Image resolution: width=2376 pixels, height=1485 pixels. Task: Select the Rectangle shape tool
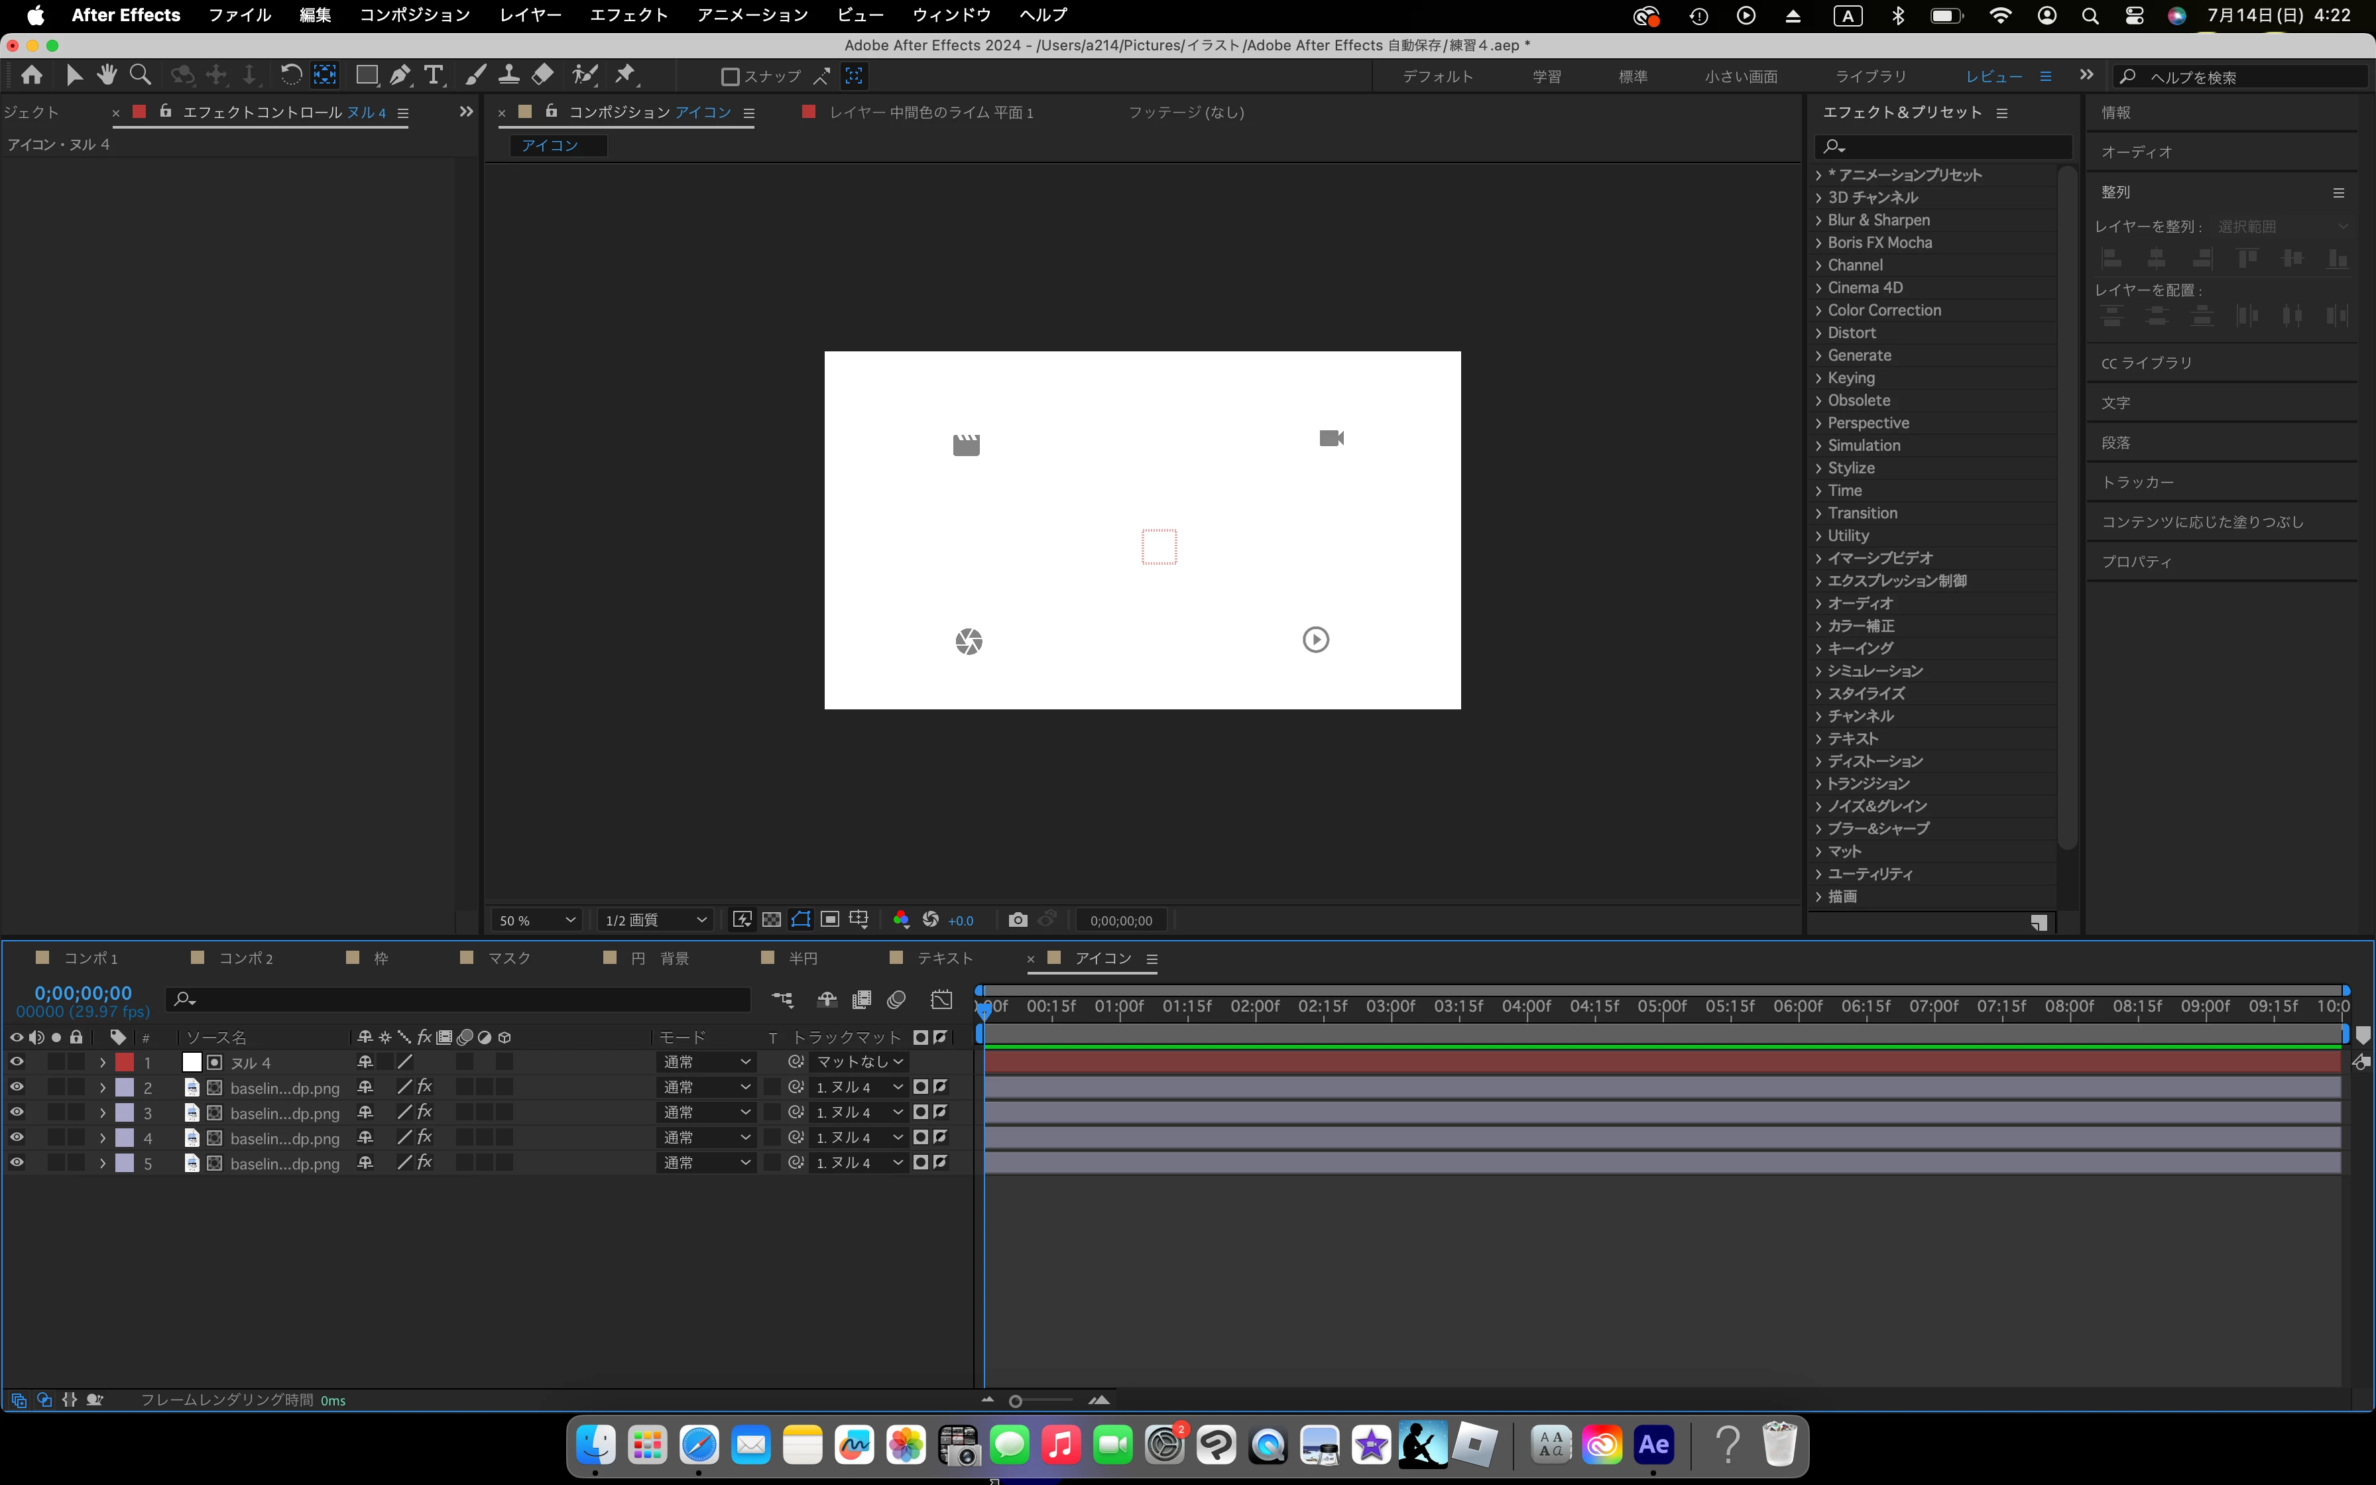coord(366,76)
